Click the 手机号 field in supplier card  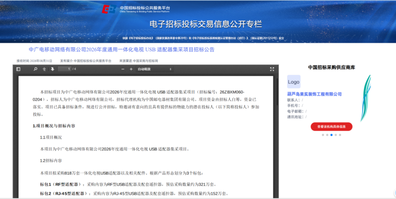(x=295, y=105)
